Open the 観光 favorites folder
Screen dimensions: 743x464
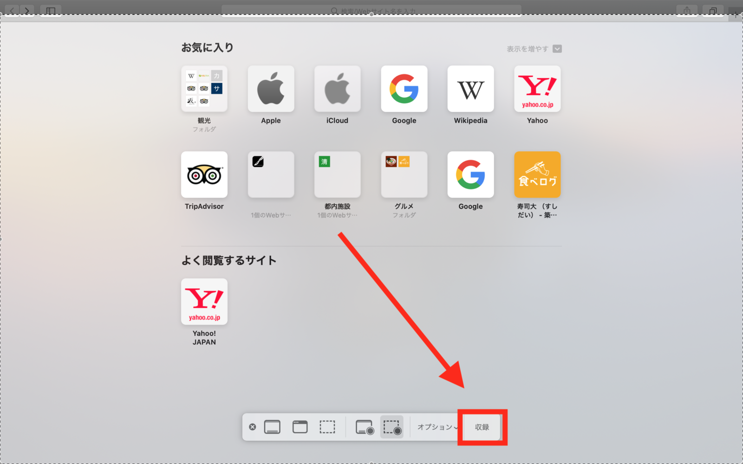point(204,89)
